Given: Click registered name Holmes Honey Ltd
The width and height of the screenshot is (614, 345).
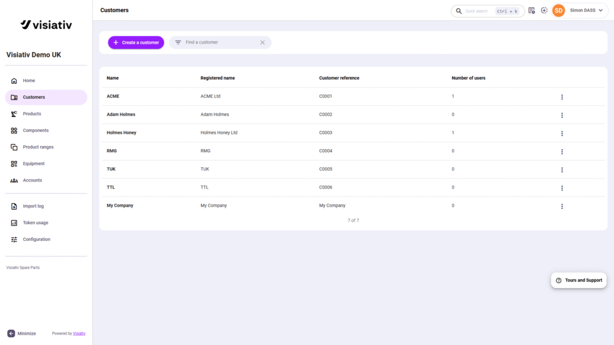Looking at the screenshot, I should coord(219,132).
